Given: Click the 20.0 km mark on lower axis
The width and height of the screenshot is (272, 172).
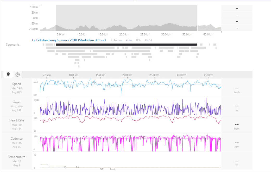Looking at the screenshot, I should pos(127,75).
